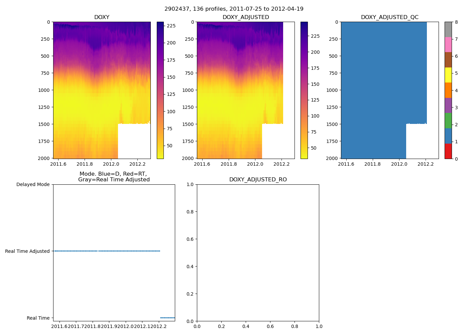Click the red QC colorbar segment

pos(448,151)
